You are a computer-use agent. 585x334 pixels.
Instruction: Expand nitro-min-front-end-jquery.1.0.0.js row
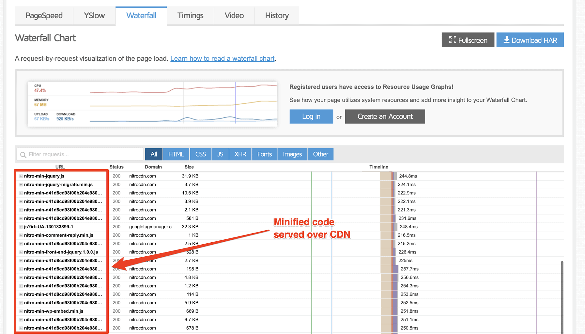[x=21, y=252]
